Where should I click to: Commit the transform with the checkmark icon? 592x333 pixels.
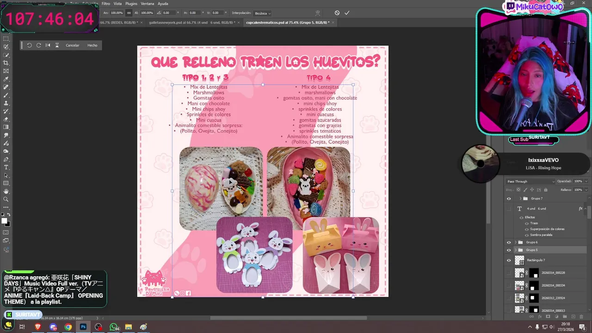pos(347,13)
